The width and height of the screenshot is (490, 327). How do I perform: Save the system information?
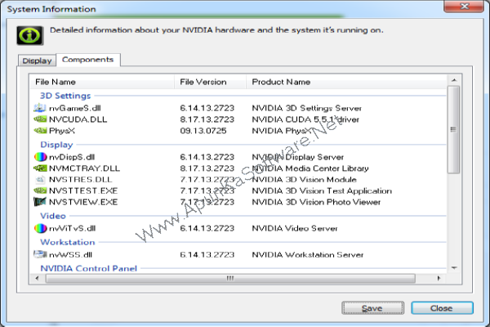pyautogui.click(x=372, y=308)
